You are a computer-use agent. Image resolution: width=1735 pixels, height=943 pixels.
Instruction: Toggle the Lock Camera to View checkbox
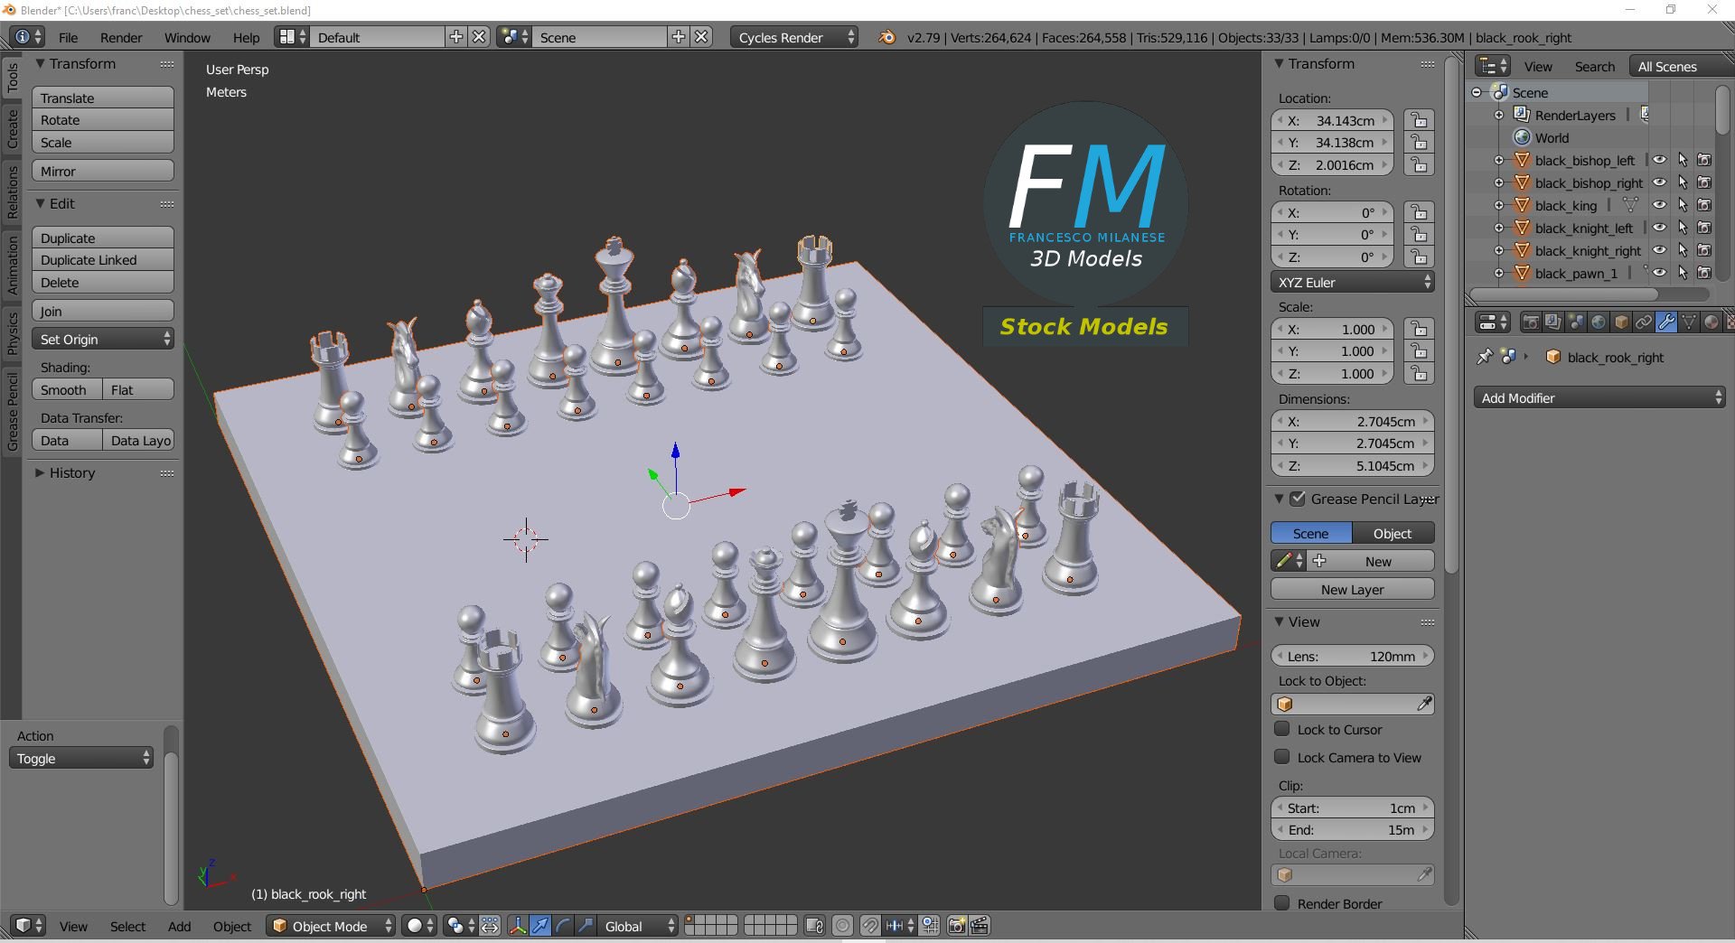tap(1283, 758)
